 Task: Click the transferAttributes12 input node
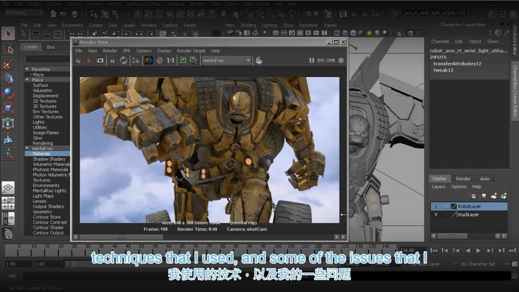coord(458,63)
